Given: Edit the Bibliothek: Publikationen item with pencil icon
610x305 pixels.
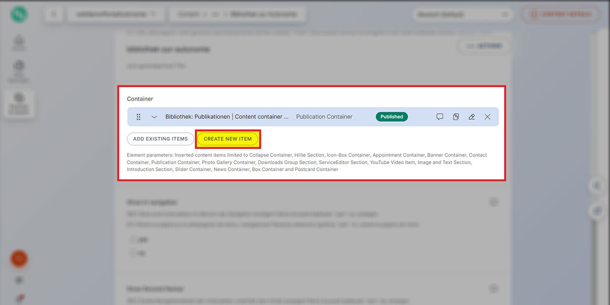Looking at the screenshot, I should (x=472, y=117).
